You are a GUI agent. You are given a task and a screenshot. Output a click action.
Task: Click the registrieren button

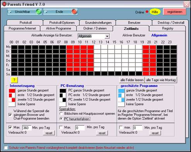tap(175, 12)
